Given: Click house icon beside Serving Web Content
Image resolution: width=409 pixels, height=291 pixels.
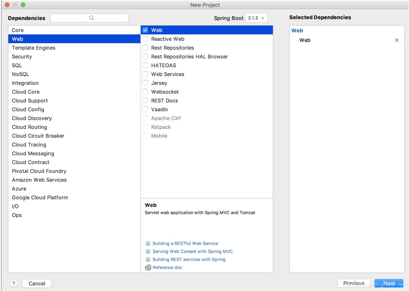Looking at the screenshot, I should point(148,252).
